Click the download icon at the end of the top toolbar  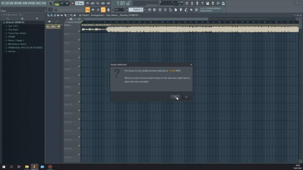click(223, 3)
